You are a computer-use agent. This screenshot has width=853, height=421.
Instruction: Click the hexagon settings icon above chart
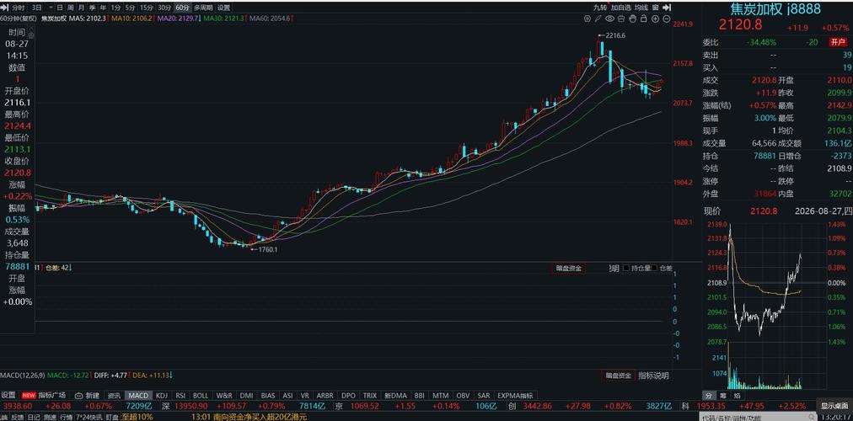pos(587,19)
